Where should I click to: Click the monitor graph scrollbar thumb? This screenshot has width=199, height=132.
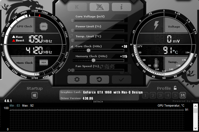(x=195, y=110)
